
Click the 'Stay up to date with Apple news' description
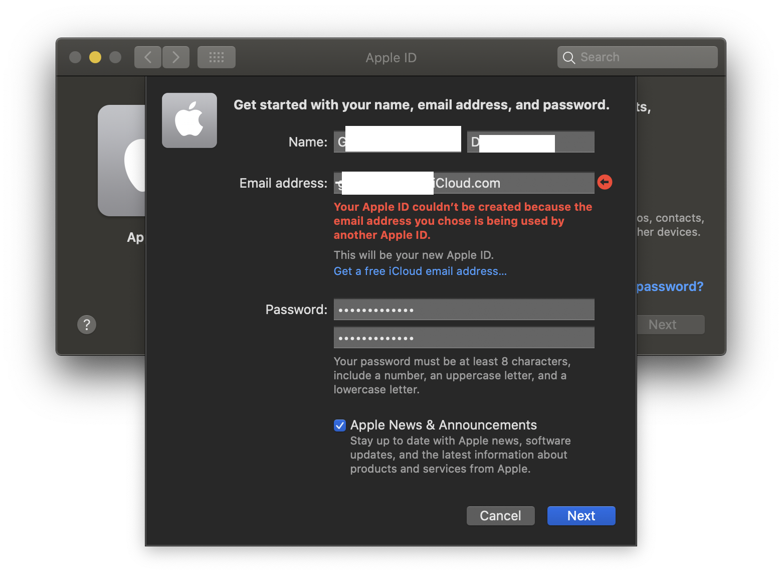(x=461, y=455)
